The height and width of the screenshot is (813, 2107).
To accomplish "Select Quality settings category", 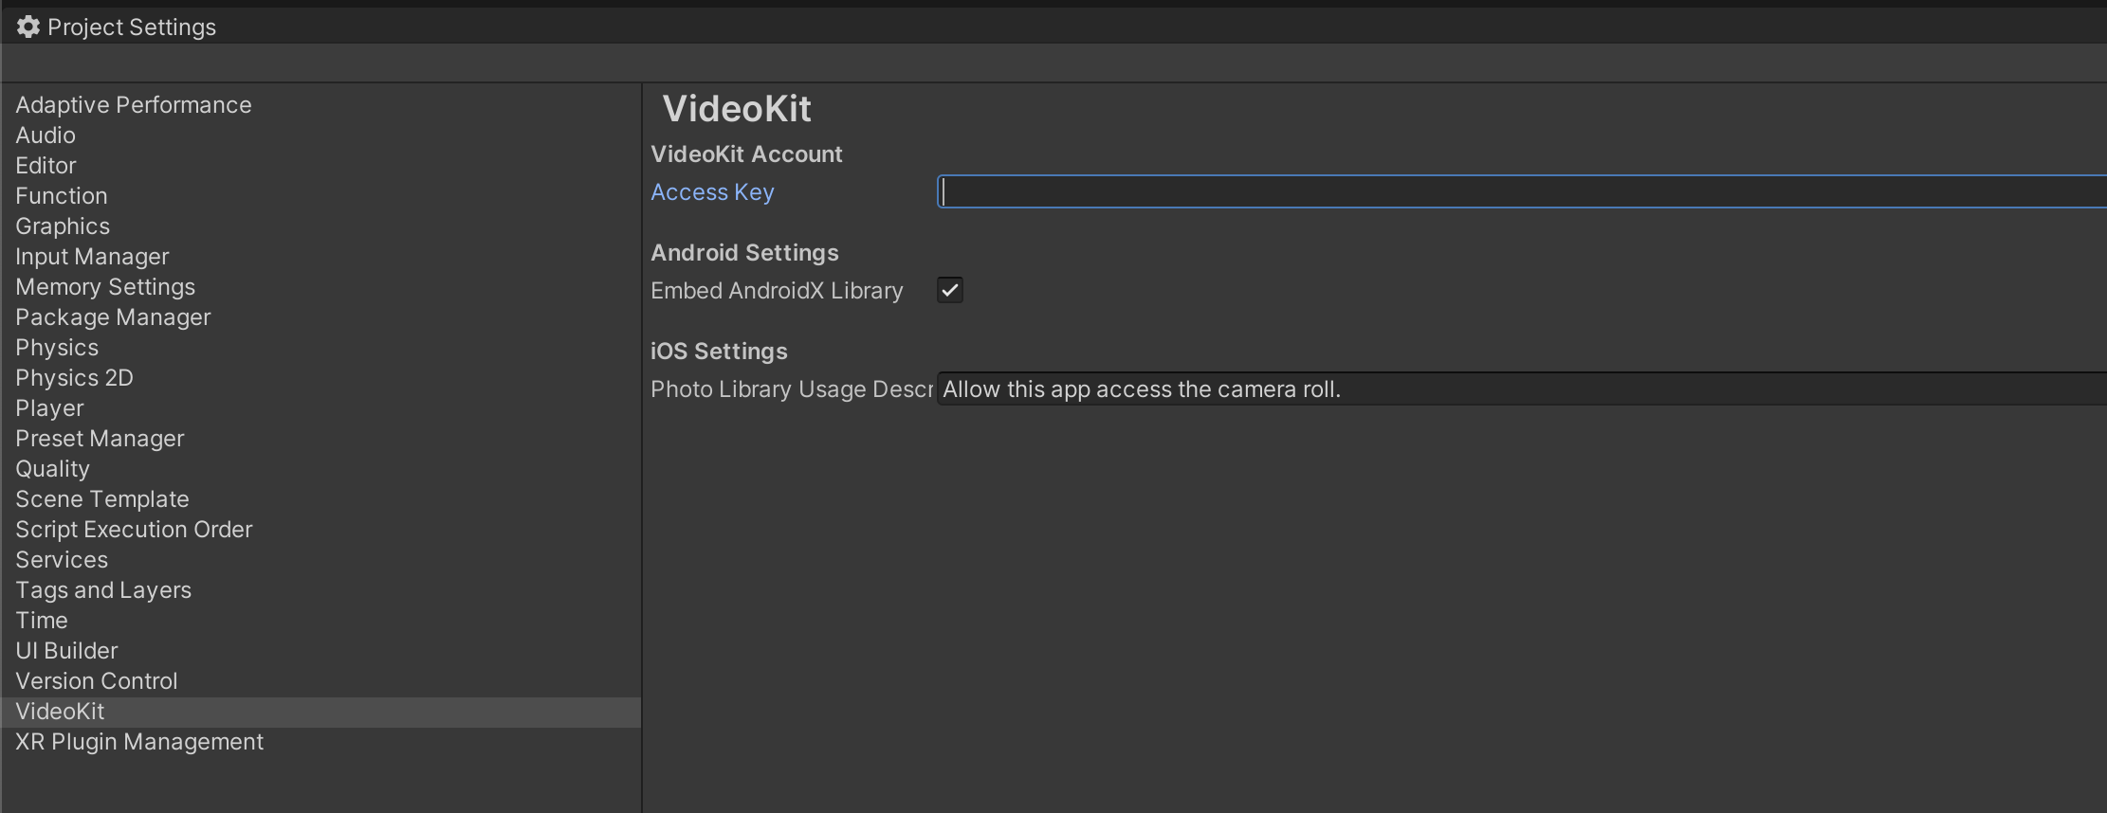I will tap(321, 469).
